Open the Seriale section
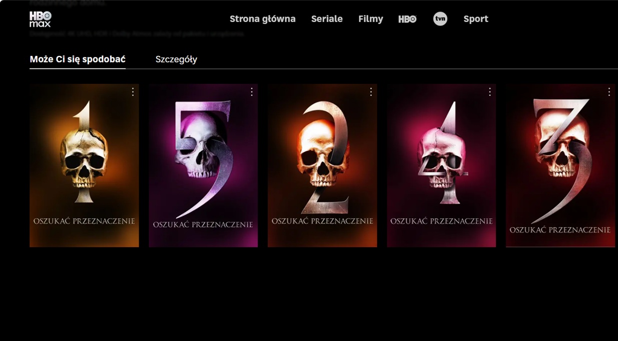This screenshot has height=341, width=618. coord(327,19)
